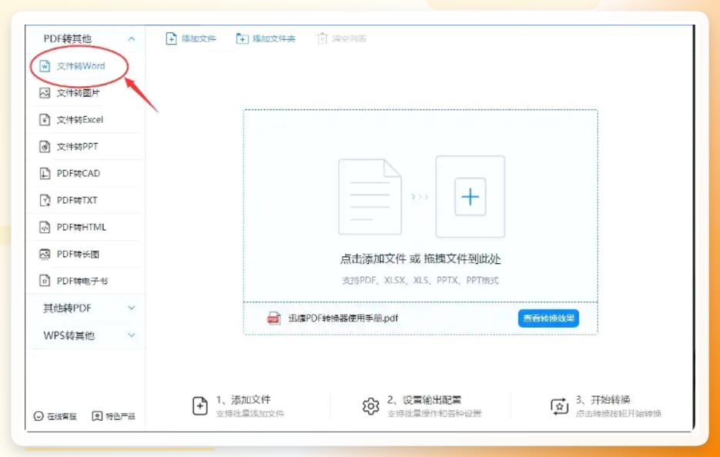Click 支持批量操作和各种设置 description text
Image resolution: width=720 pixels, height=457 pixels.
(x=434, y=414)
